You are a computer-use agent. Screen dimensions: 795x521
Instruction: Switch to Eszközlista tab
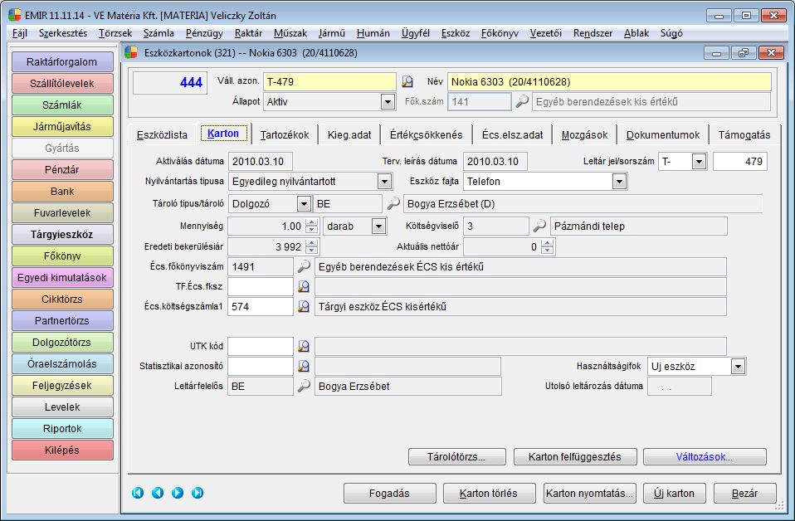[x=163, y=134]
